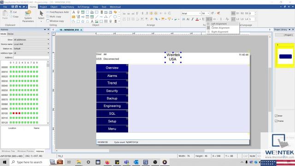Viewport: 295px width, 166px height.
Task: Insert a circle shape object
Action: point(115,17)
